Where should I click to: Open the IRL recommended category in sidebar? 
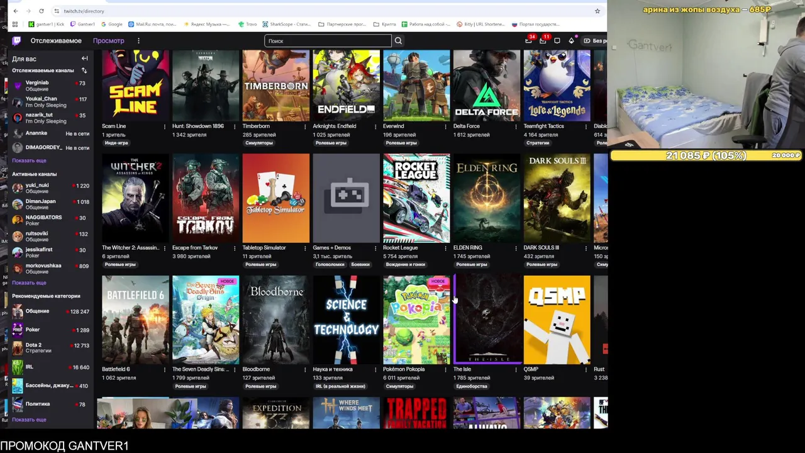click(49, 367)
